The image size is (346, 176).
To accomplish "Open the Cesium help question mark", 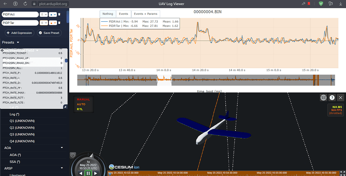I will (332, 97).
